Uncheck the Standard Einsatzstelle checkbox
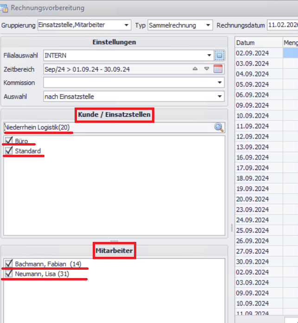Image resolution: width=298 pixels, height=323 pixels. [8, 151]
